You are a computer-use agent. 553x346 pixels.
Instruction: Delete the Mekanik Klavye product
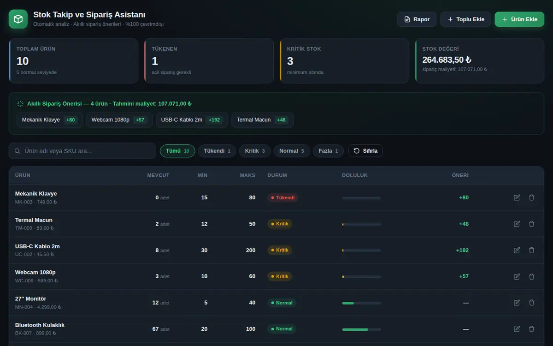coord(532,197)
